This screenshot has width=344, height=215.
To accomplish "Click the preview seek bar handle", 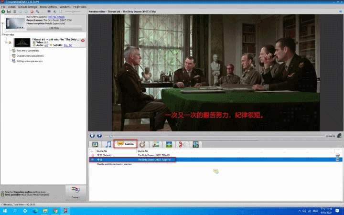I will [x=111, y=136].
